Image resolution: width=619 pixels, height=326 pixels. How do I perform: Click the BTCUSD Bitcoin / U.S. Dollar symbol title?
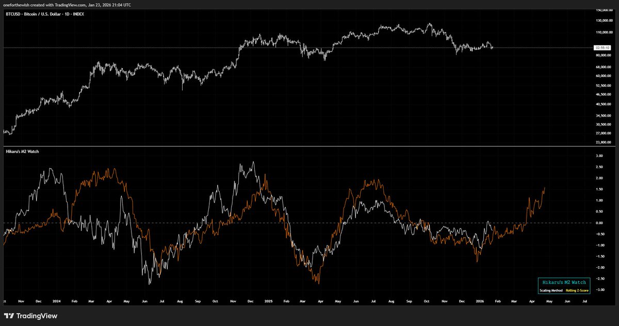pyautogui.click(x=44, y=14)
